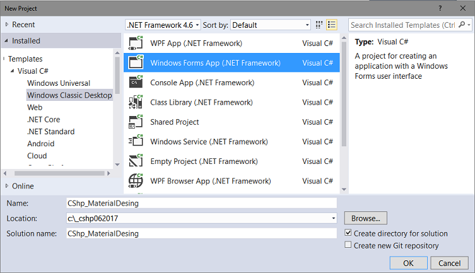Open the .NET Framework 4.6 version dropdown
This screenshot has height=273, width=475.
pyautogui.click(x=163, y=25)
